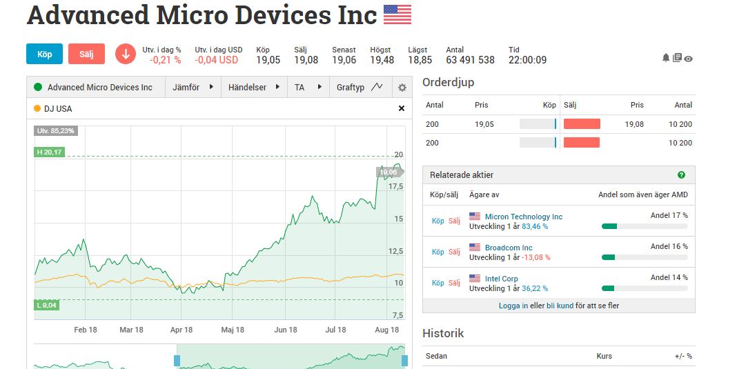Click the red down-arrow trend icon
737x369 pixels.
(126, 54)
